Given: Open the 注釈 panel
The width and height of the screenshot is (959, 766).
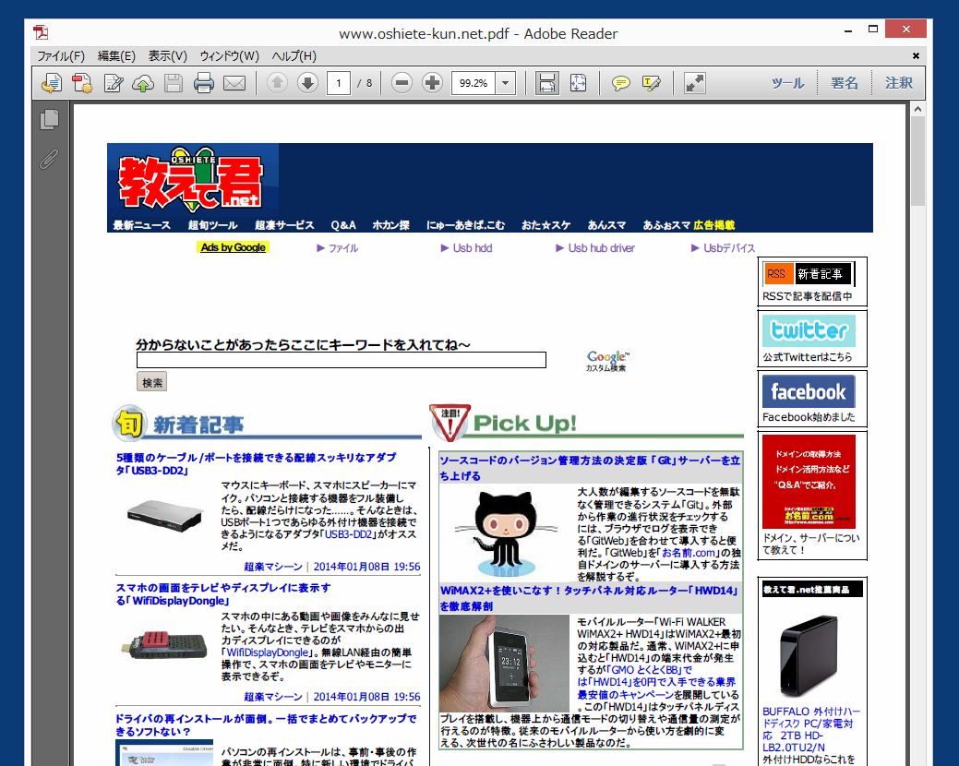Looking at the screenshot, I should tap(898, 82).
